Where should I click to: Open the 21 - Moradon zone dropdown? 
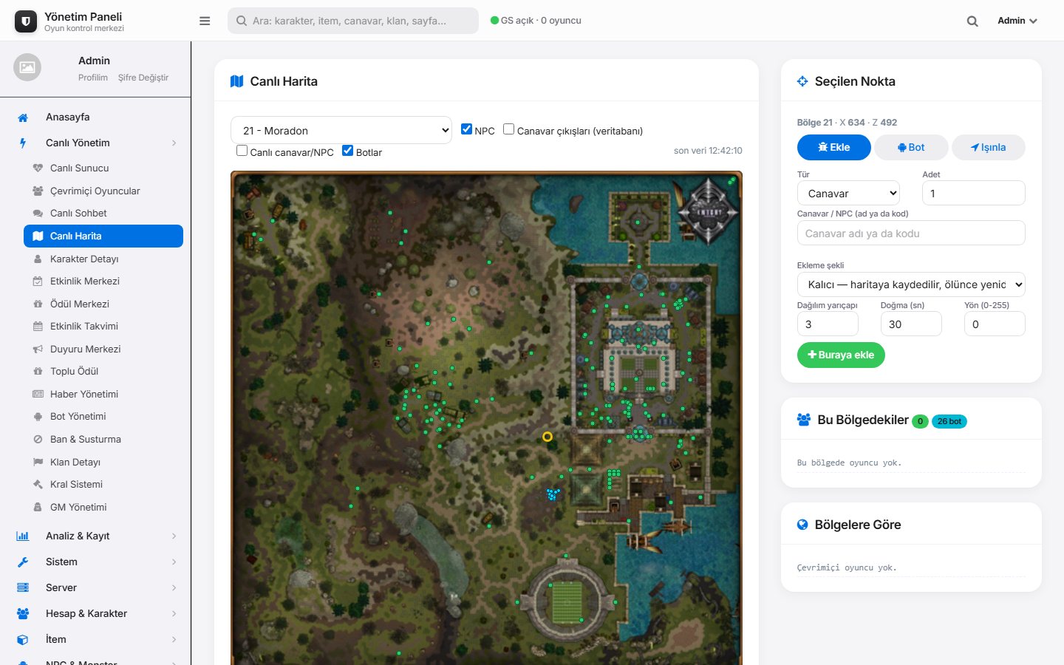[341, 130]
